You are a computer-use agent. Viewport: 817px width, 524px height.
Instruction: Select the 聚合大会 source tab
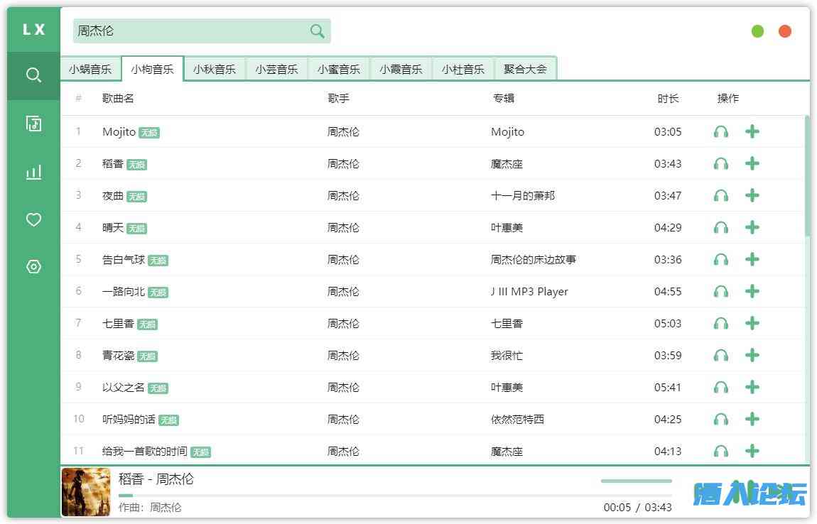(x=525, y=70)
